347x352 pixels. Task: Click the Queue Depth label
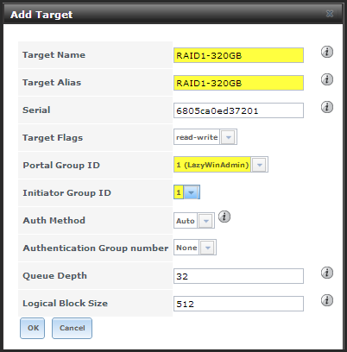pyautogui.click(x=54, y=276)
